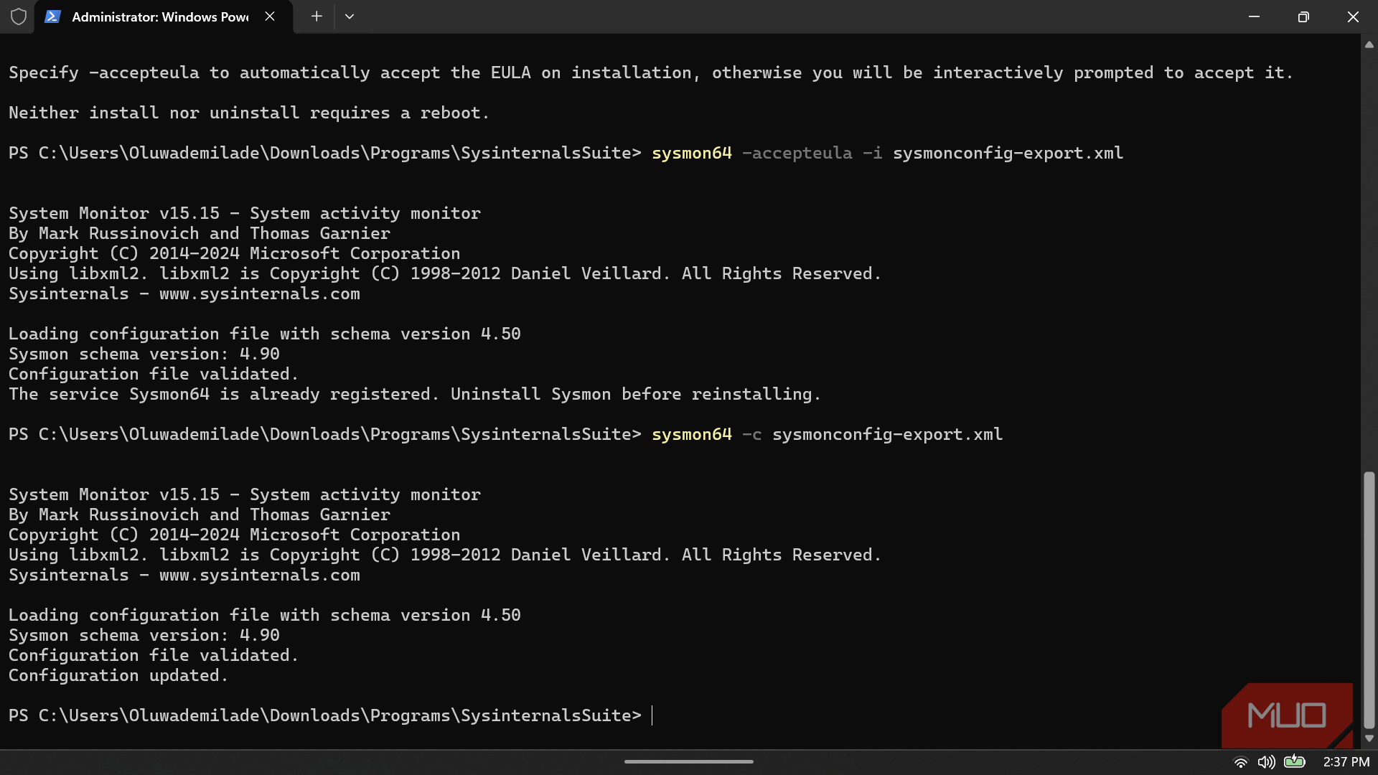Open the volume speaker tray icon
Screen dimensions: 1378x775
click(x=1266, y=762)
